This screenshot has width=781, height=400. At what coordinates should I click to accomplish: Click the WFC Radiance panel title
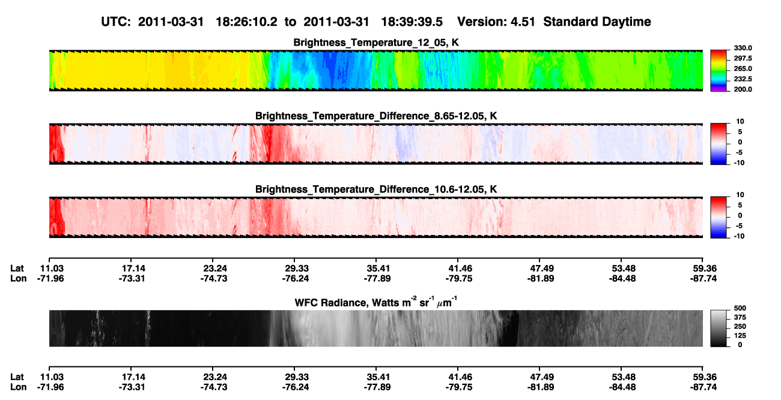coord(376,302)
